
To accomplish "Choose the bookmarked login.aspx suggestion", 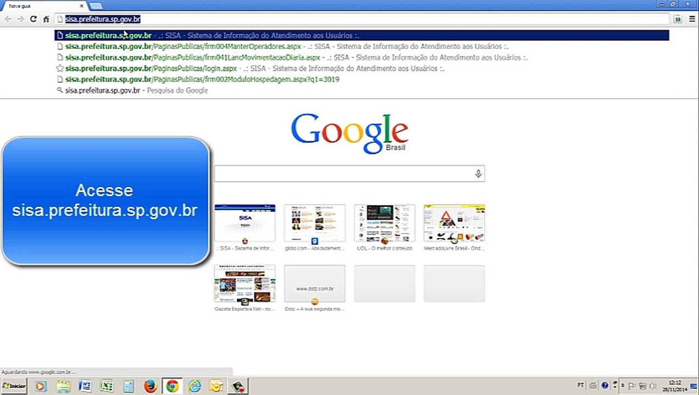I will click(x=362, y=69).
